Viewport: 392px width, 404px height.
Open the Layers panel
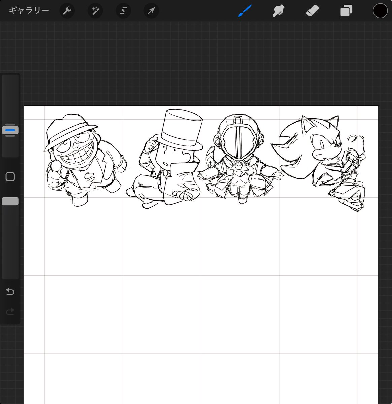pos(346,11)
